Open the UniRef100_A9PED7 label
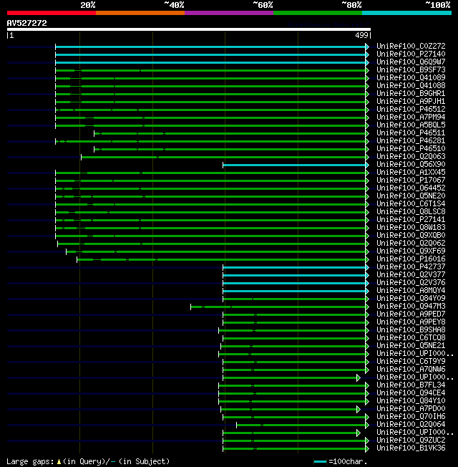The image size is (458, 467). (411, 314)
